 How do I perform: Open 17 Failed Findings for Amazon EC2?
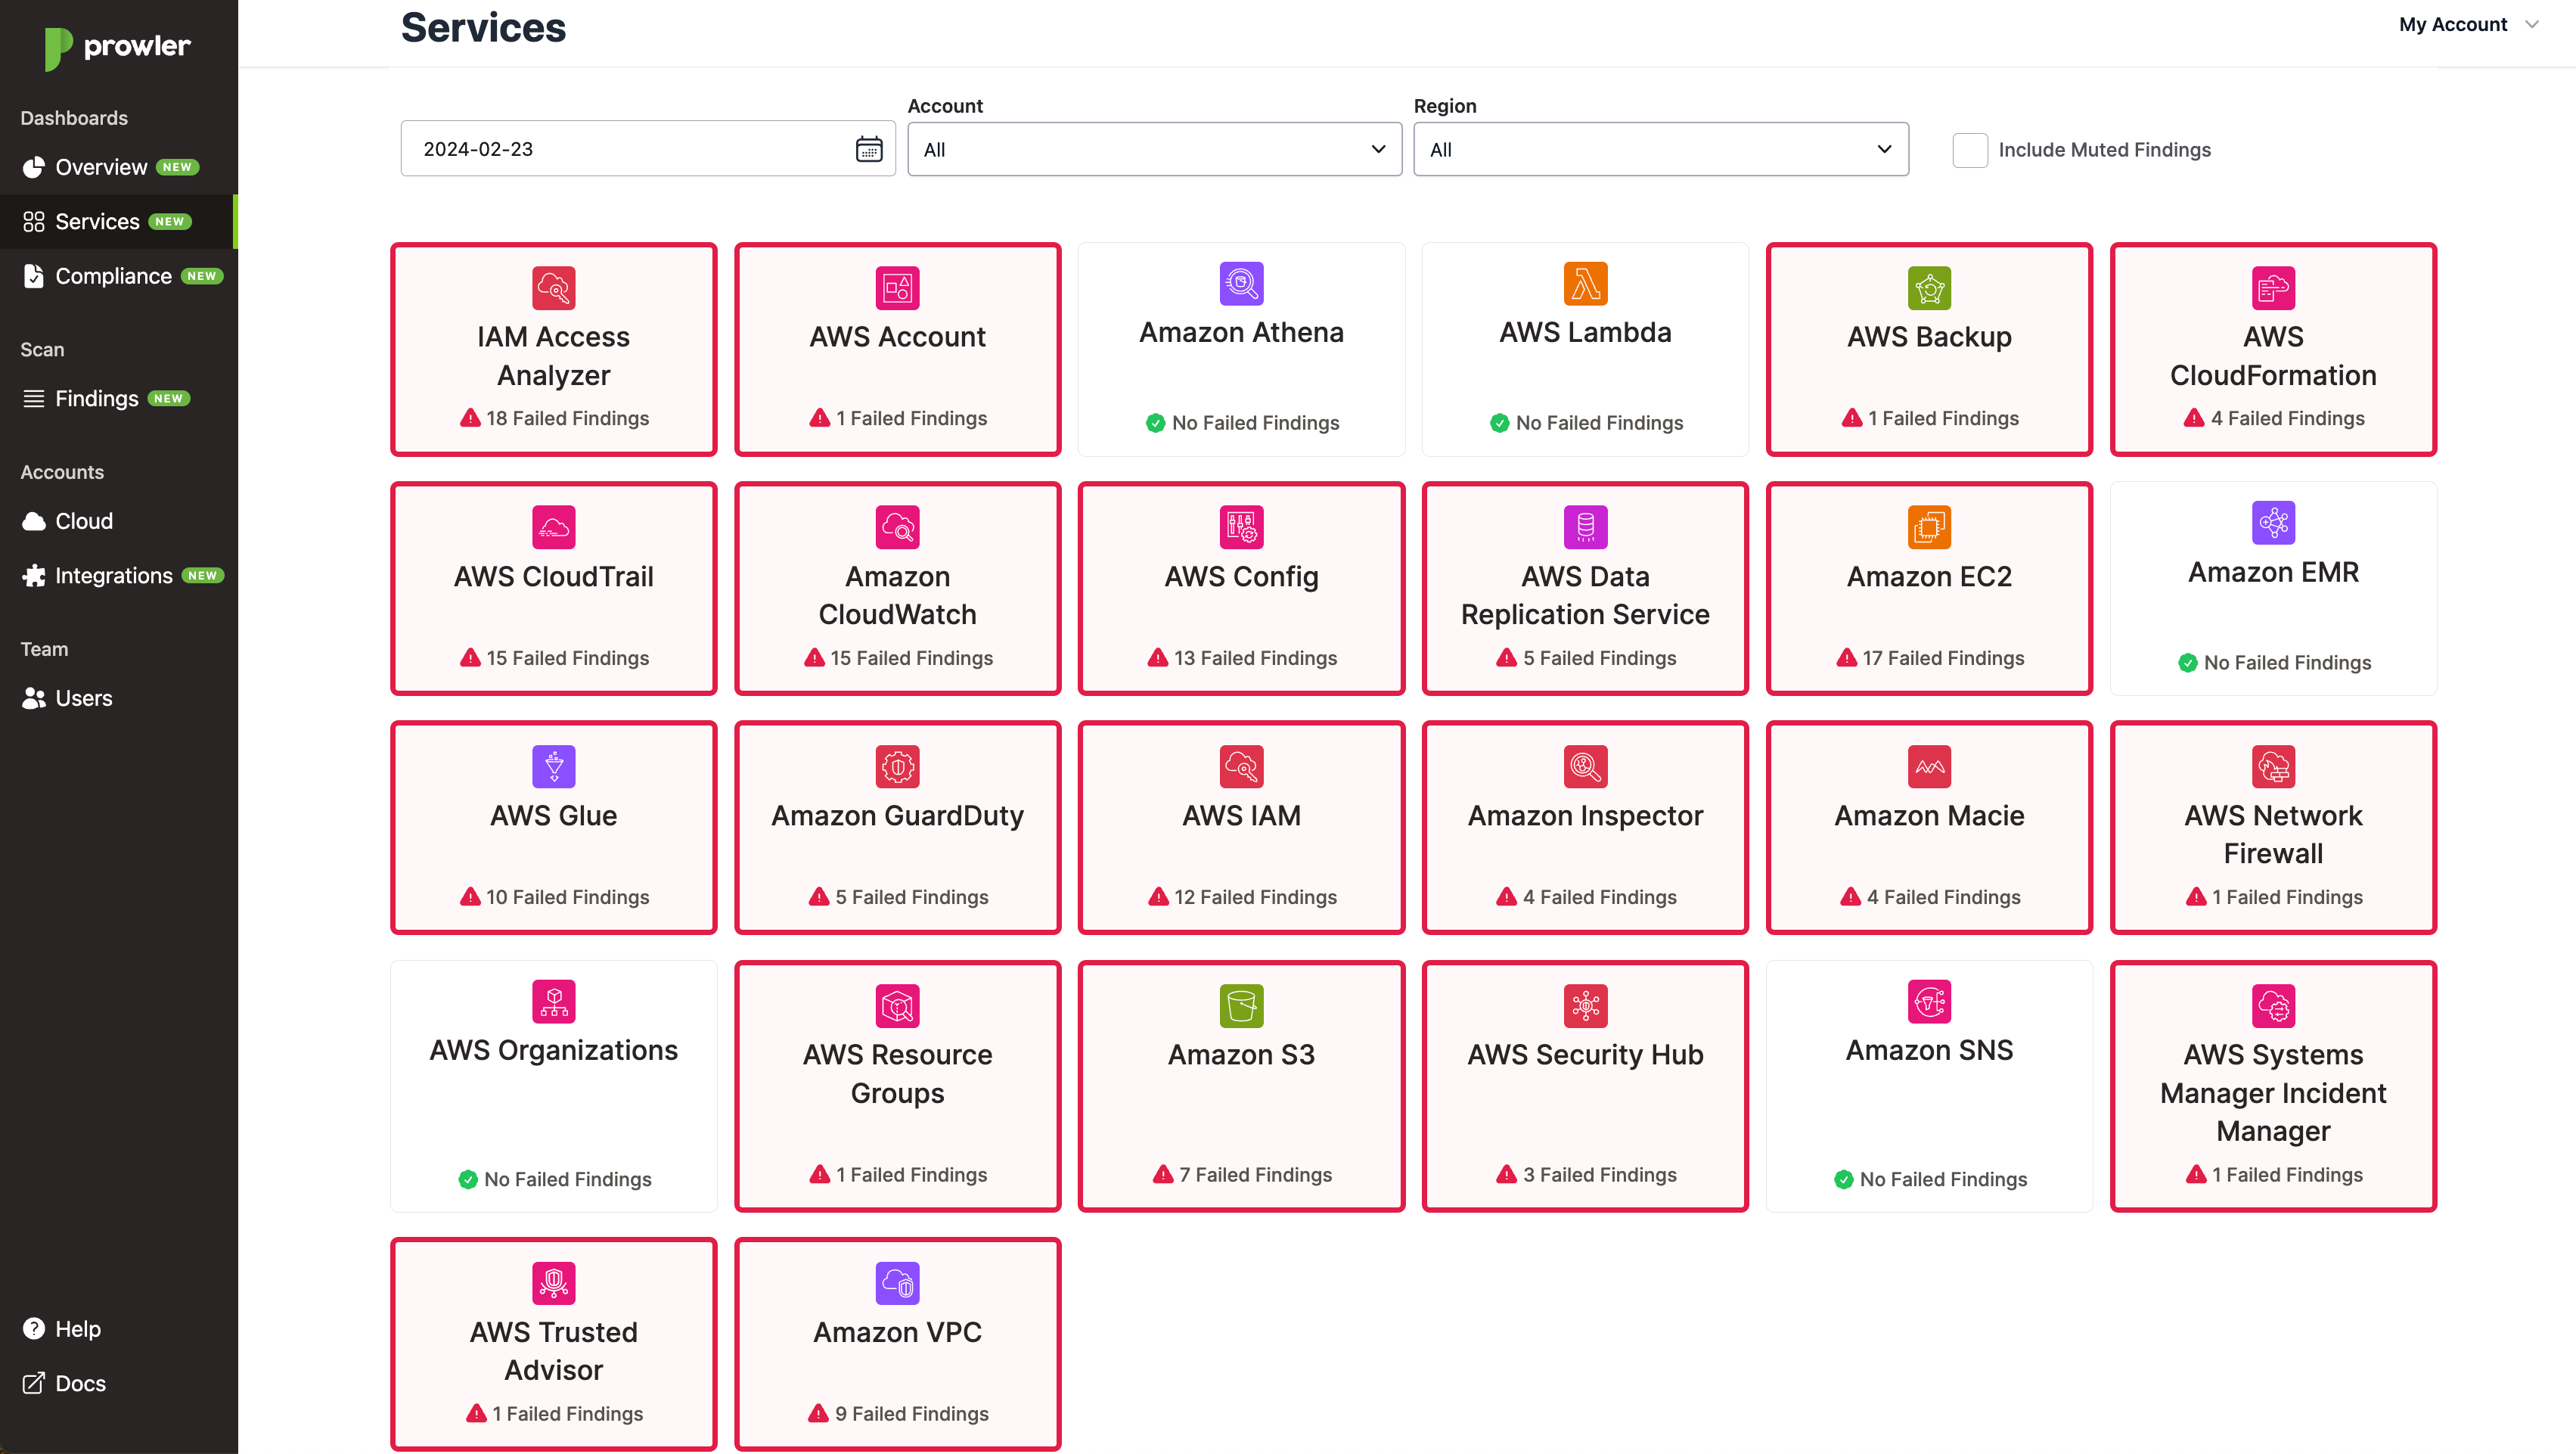[1929, 658]
